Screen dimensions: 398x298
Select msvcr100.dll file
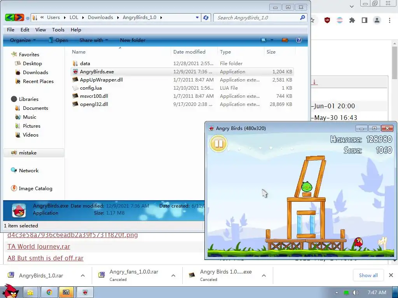(x=94, y=96)
